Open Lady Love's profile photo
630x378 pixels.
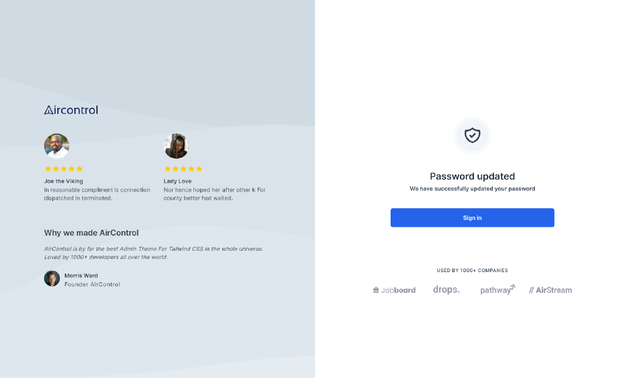(176, 146)
